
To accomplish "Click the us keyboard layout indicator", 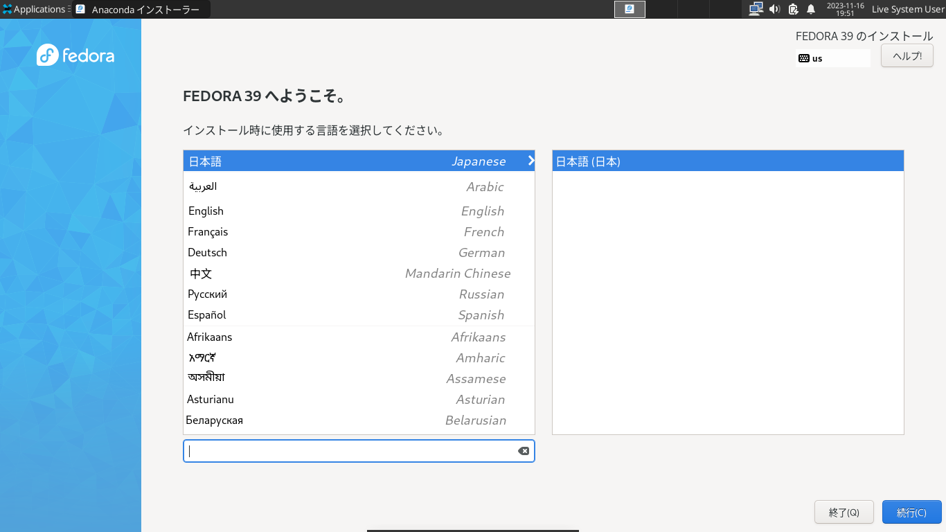I will [x=832, y=58].
